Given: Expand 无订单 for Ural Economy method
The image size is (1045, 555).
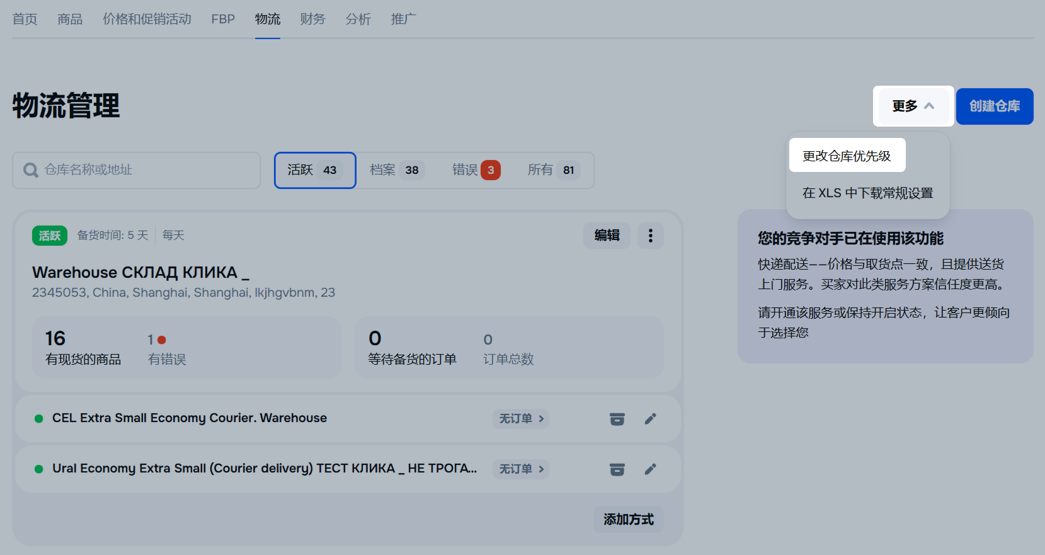Looking at the screenshot, I should pos(520,469).
